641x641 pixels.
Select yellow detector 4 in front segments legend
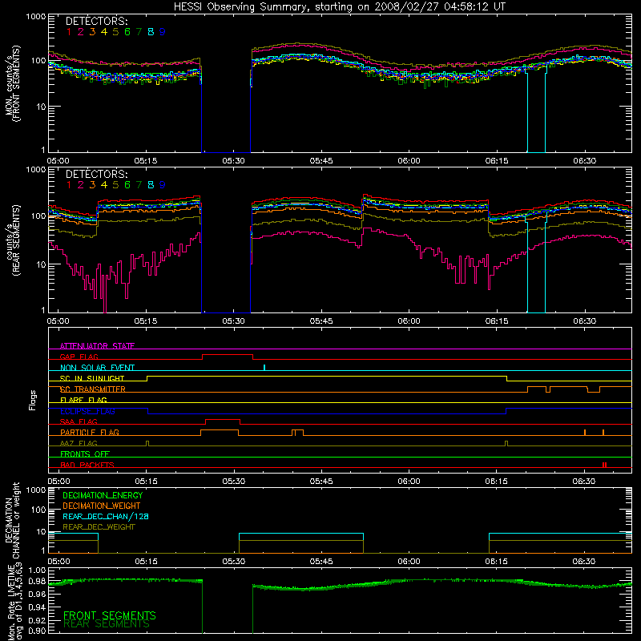[x=104, y=32]
